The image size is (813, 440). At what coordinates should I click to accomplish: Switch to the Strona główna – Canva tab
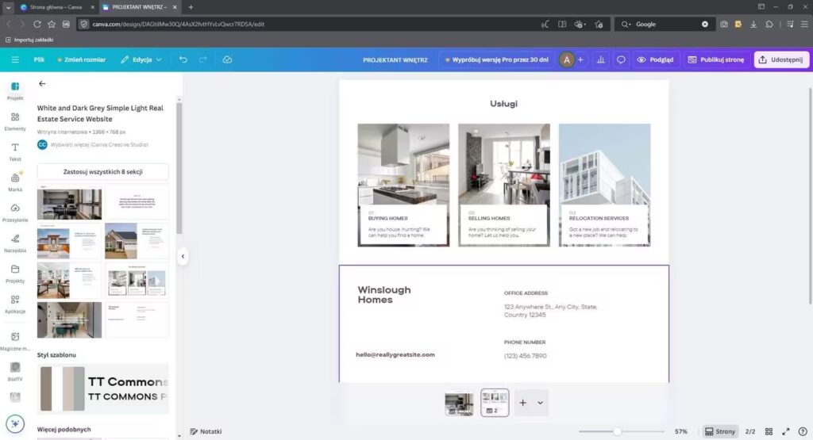pos(56,7)
